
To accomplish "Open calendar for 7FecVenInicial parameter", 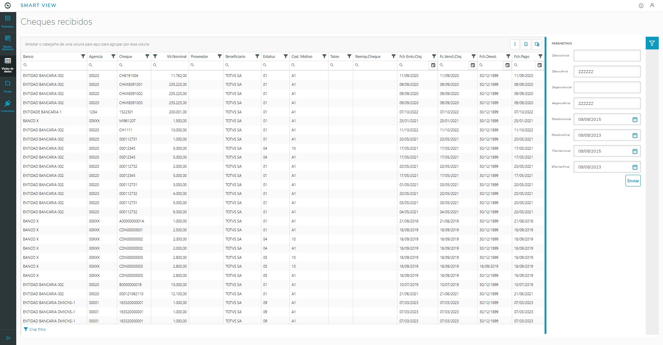I will point(635,151).
